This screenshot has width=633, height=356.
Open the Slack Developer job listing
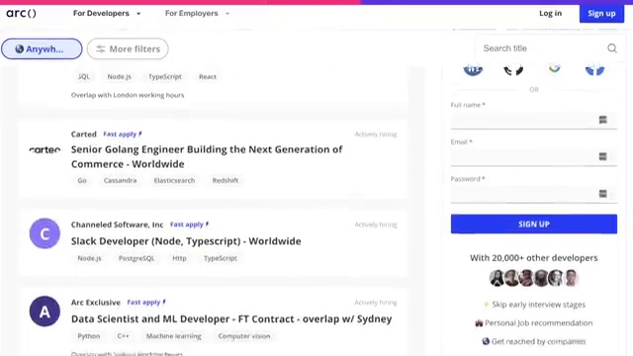pyautogui.click(x=186, y=241)
